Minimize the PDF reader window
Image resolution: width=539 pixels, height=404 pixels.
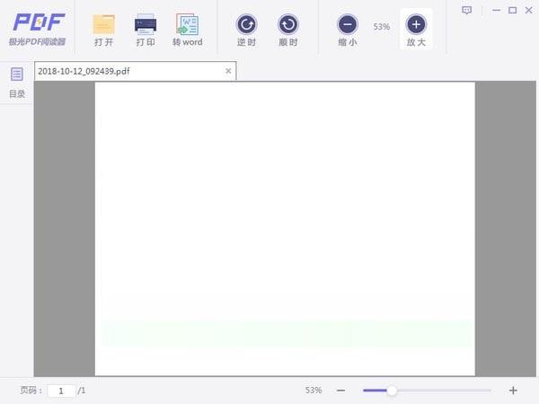pos(496,10)
